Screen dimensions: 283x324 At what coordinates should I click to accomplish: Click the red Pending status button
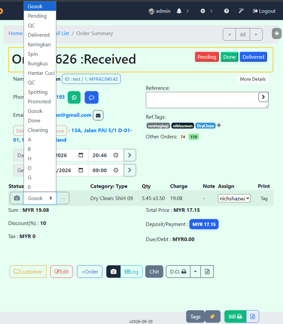pyautogui.click(x=207, y=57)
